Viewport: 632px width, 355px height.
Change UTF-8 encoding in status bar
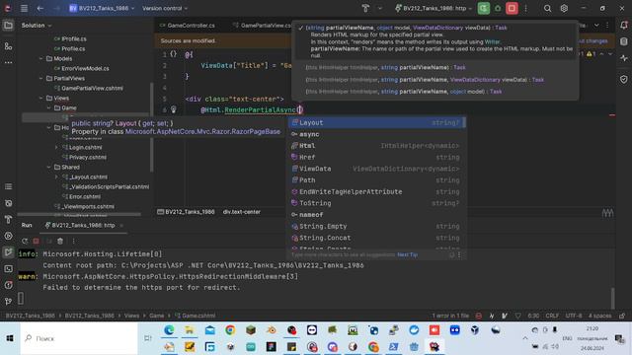click(574, 316)
